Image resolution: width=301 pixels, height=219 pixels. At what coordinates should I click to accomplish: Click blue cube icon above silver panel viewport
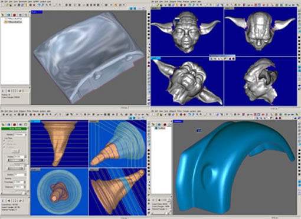pyautogui.click(x=131, y=8)
